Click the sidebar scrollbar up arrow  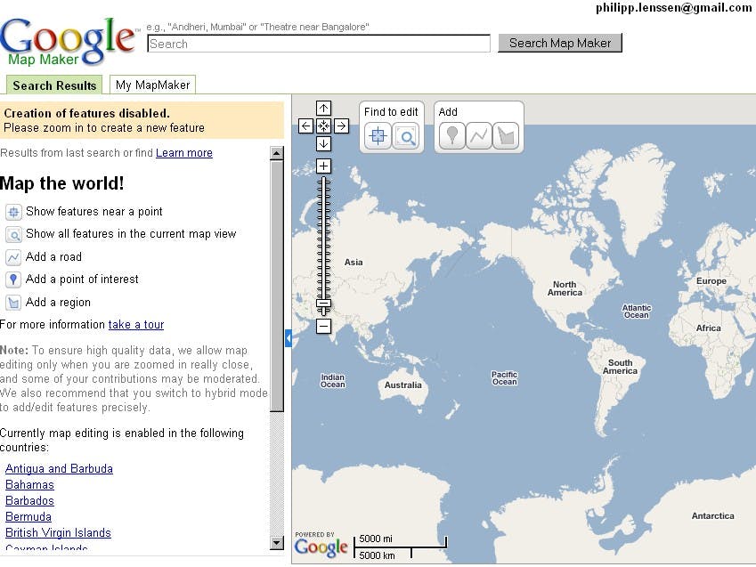pos(277,153)
